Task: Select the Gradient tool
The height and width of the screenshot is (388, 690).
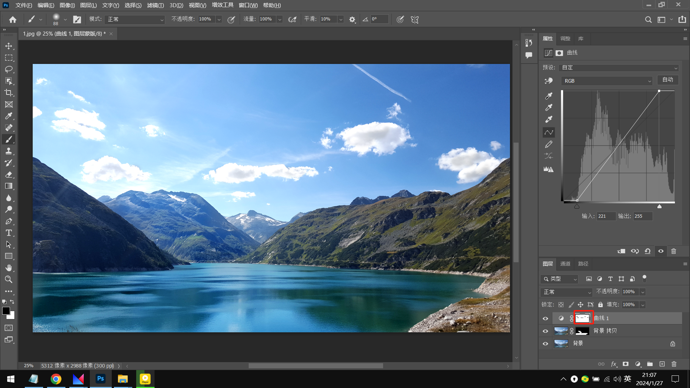Action: pos(9,186)
